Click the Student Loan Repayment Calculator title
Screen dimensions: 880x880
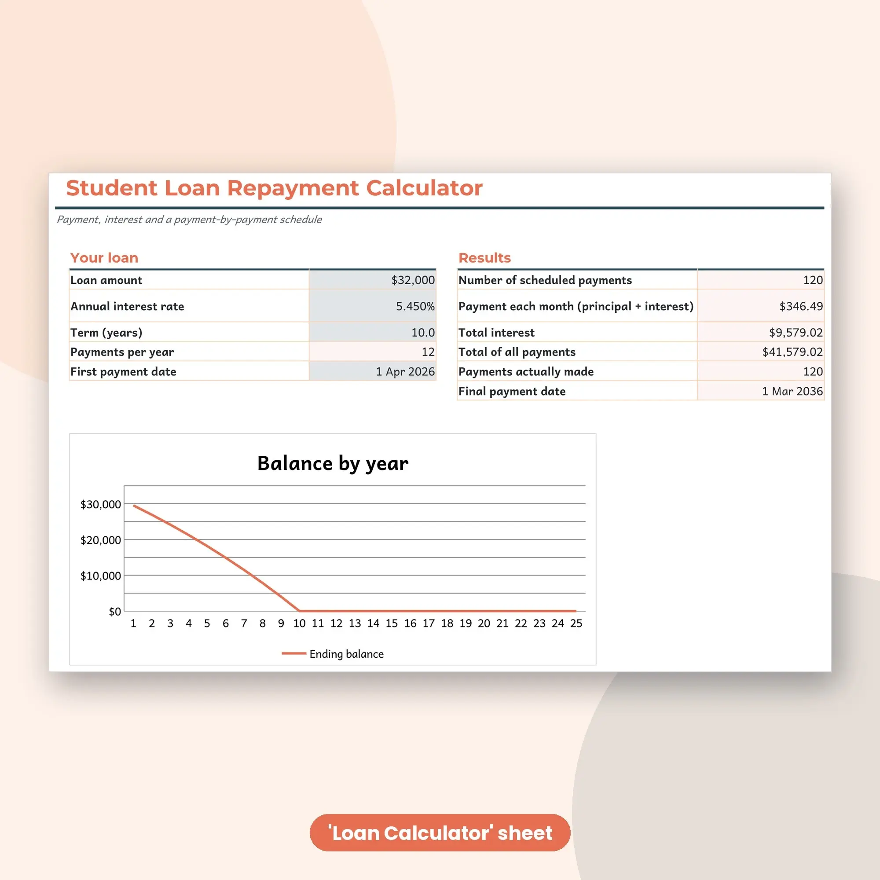(x=274, y=188)
